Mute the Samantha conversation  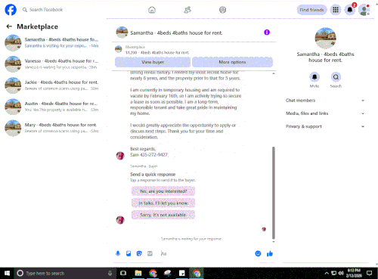[314, 77]
